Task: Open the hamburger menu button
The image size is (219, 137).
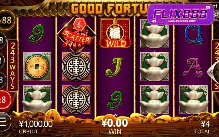Action: (x=4, y=122)
